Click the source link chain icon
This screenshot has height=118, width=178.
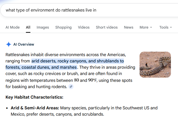coord(71,87)
